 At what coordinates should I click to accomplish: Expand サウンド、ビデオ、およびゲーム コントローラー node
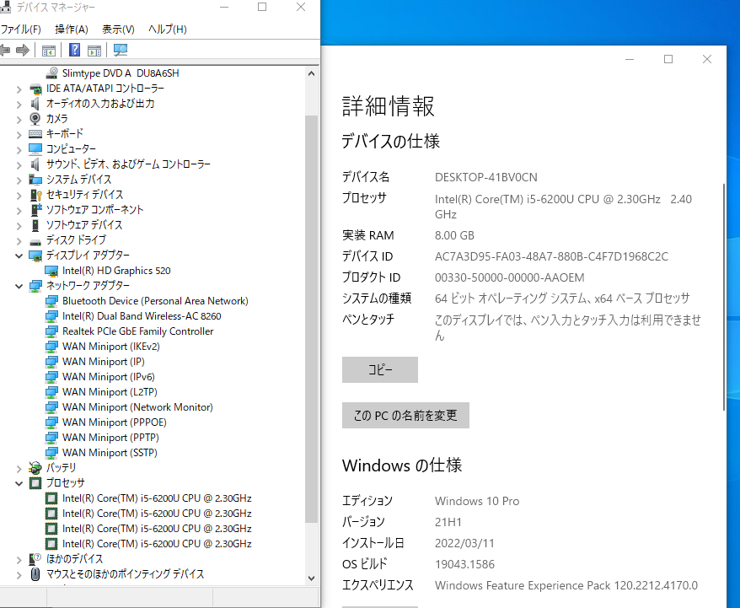[19, 164]
